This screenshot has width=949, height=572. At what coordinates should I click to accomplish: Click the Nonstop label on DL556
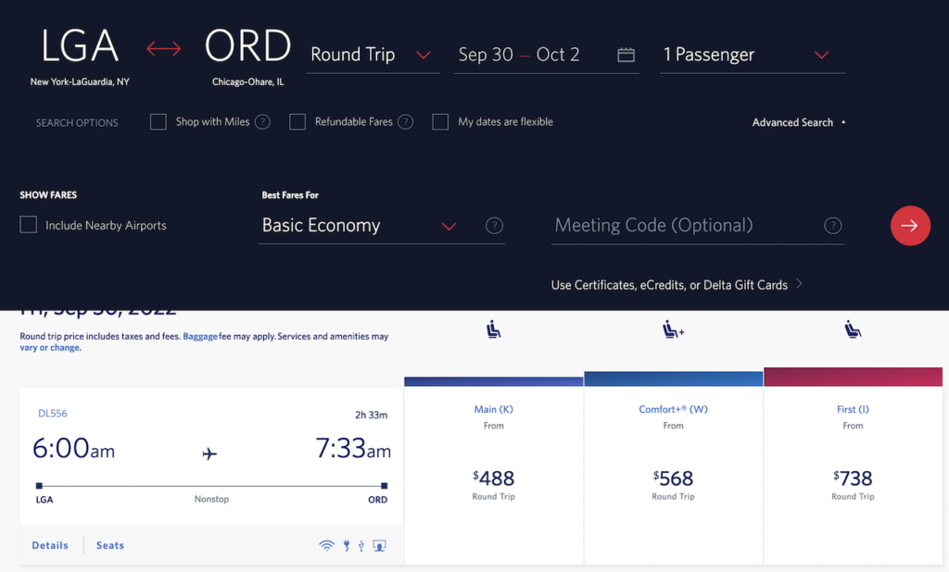pyautogui.click(x=212, y=500)
